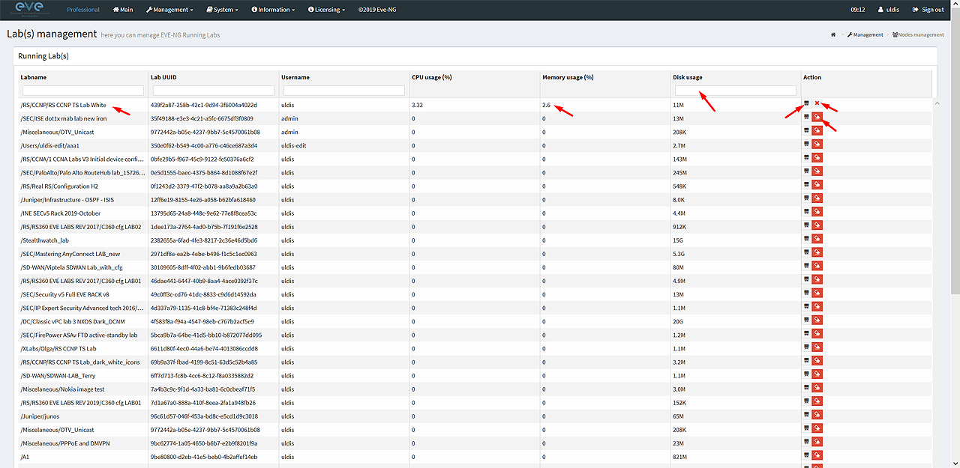Open lab icon for SDWAN-LAB_Terry row
The width and height of the screenshot is (960, 468).
(x=806, y=373)
